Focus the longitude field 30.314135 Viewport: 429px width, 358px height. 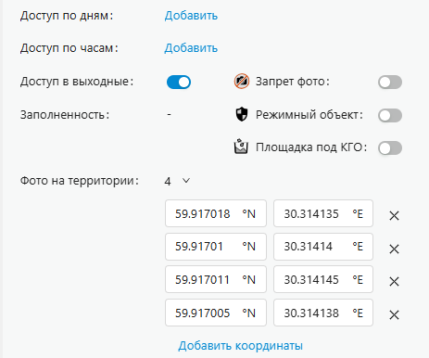tap(323, 213)
